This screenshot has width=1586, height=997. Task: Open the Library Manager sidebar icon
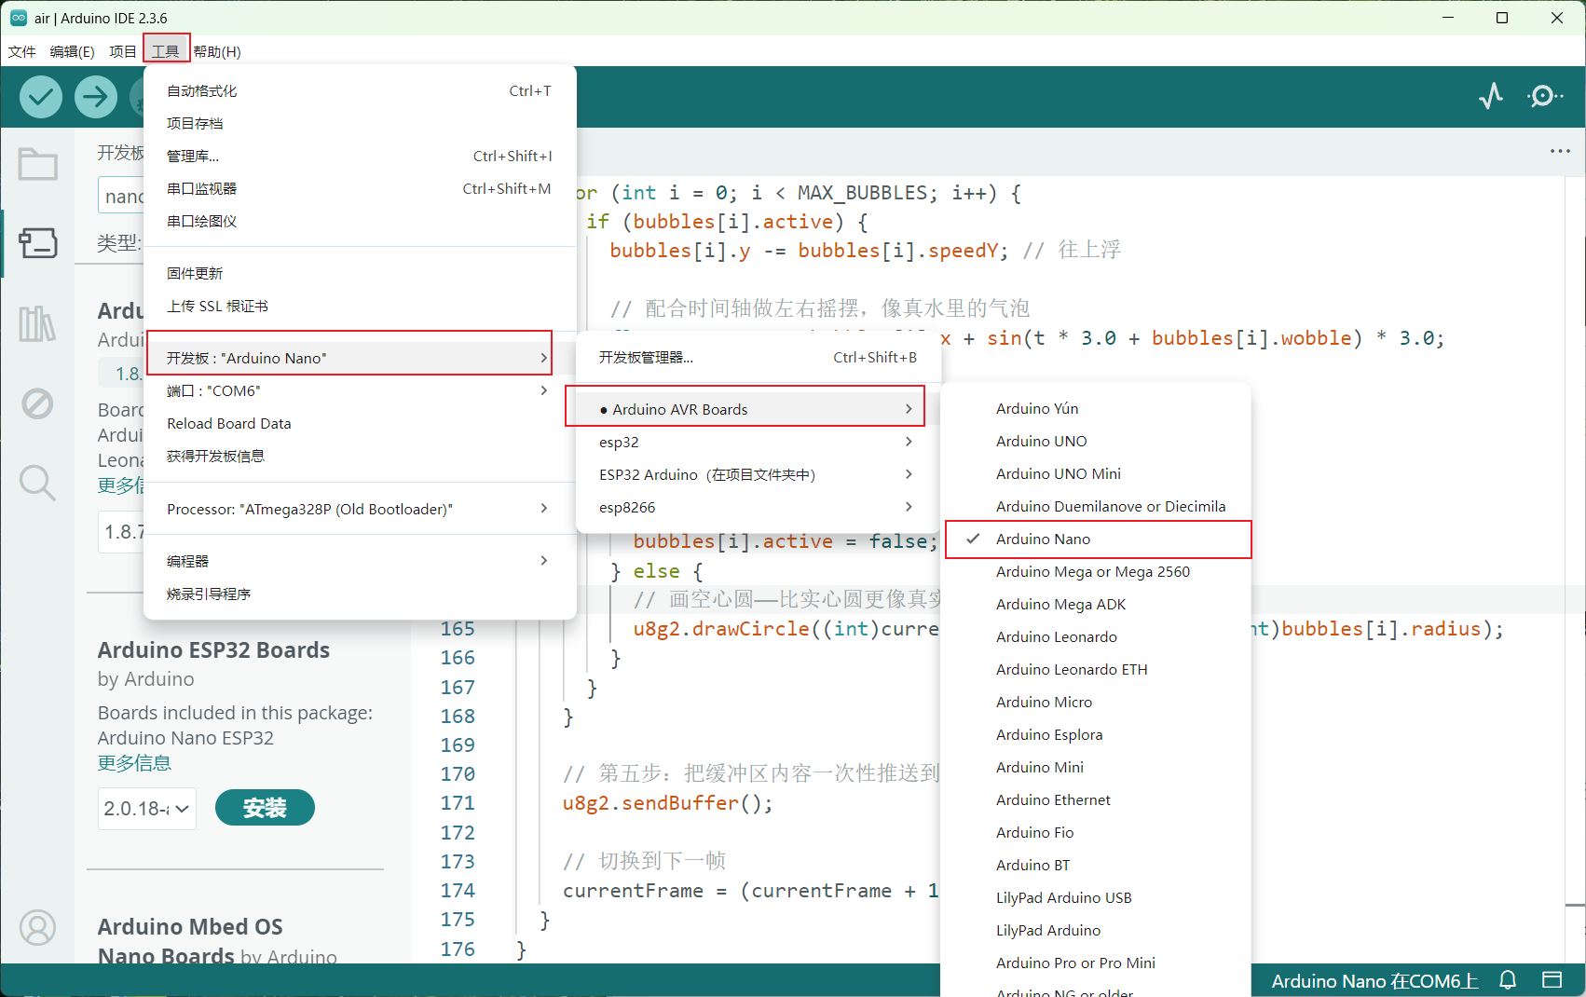[38, 323]
